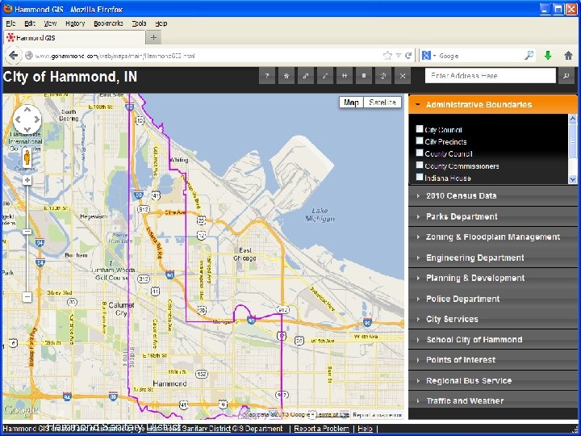Image resolution: width=581 pixels, height=436 pixels.
Task: Open the Bookmarks menu
Action: [x=108, y=23]
